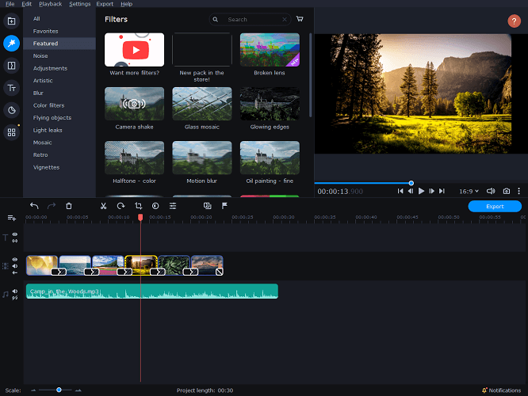Click the blue Export button
This screenshot has width=528, height=396.
coord(495,206)
